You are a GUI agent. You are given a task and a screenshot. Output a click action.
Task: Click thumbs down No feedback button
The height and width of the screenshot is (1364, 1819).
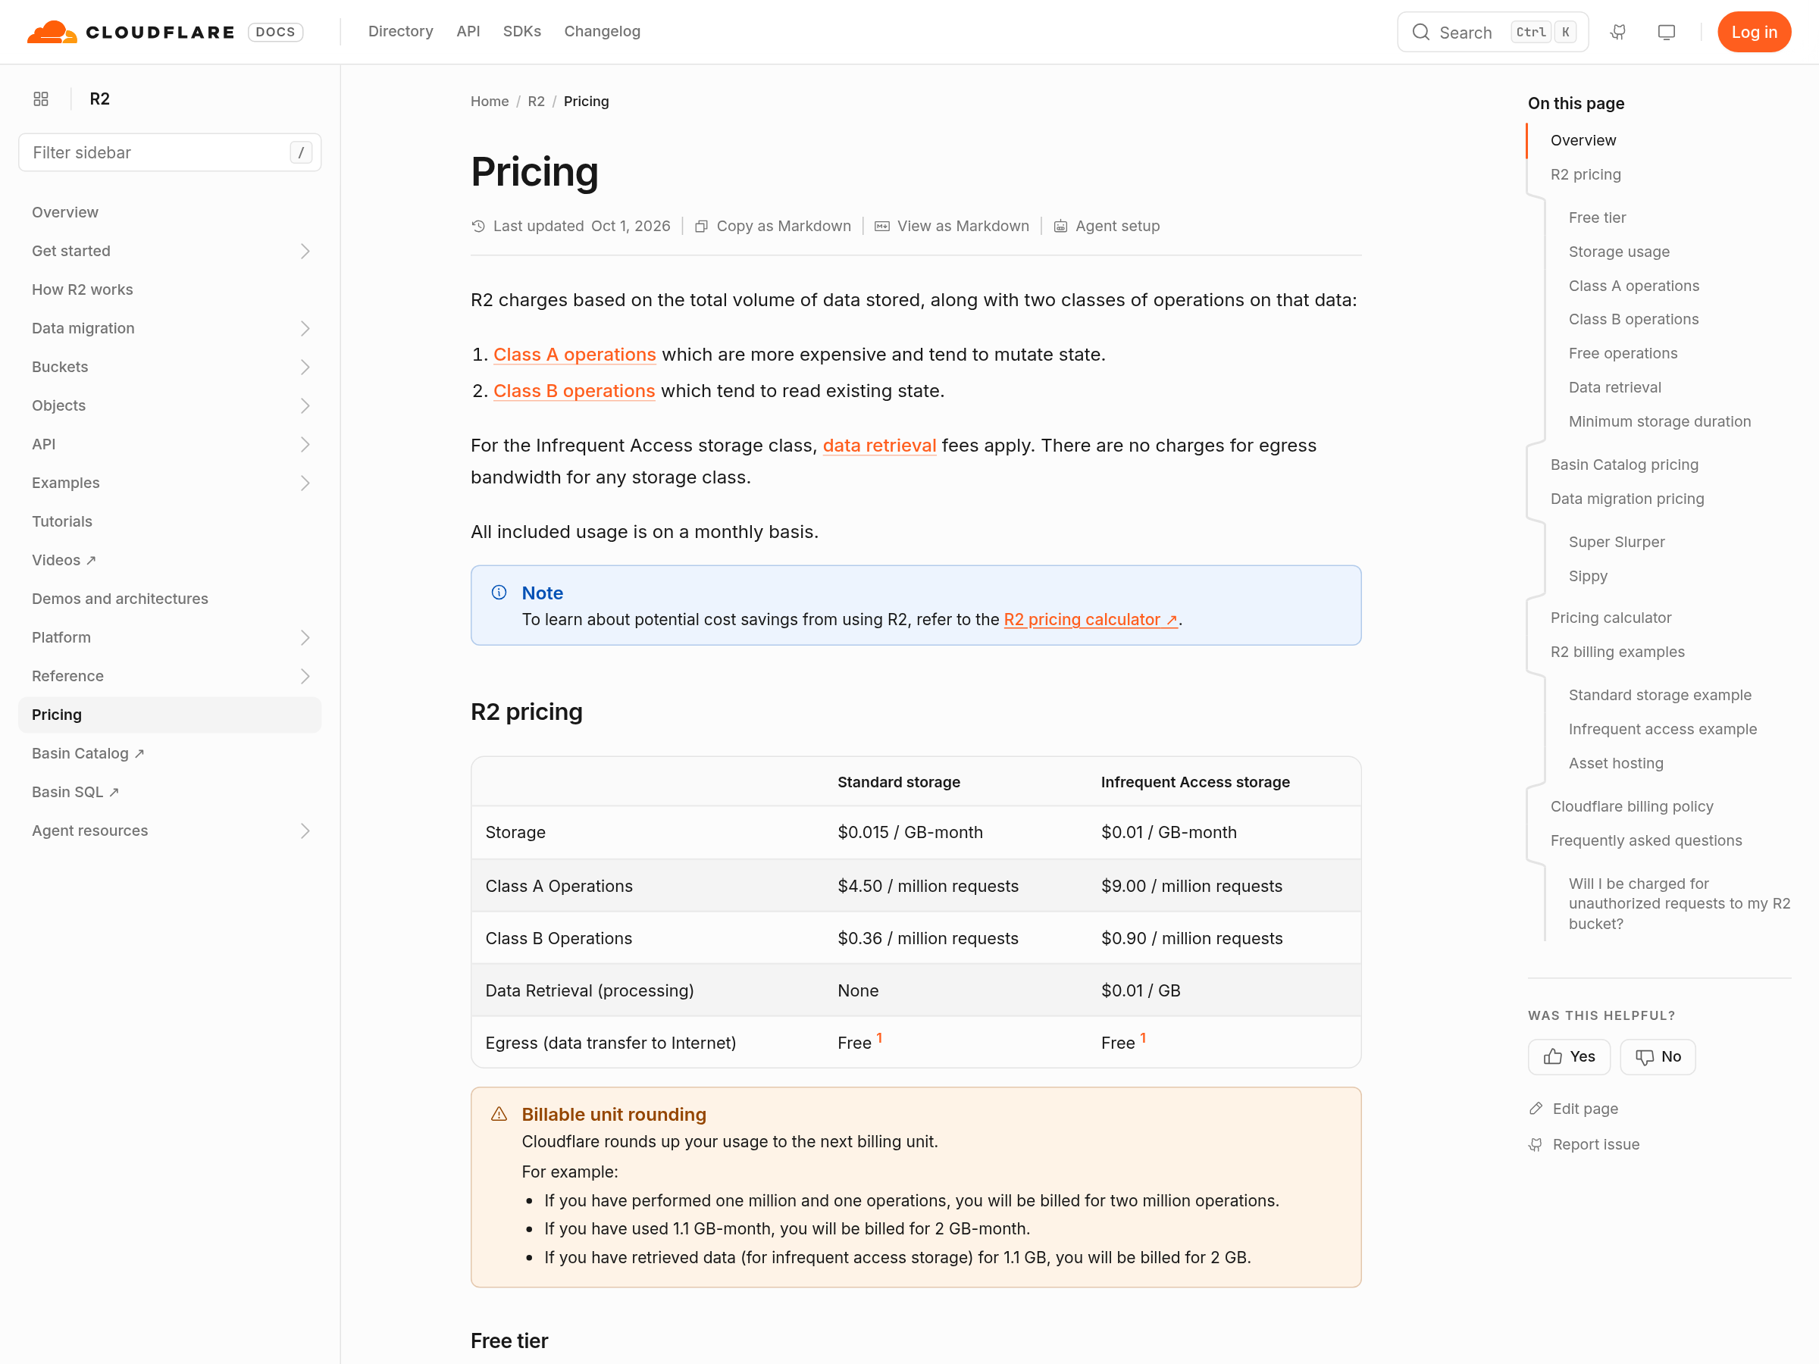1658,1056
